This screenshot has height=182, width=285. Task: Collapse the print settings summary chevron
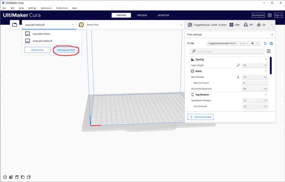[x=272, y=25]
